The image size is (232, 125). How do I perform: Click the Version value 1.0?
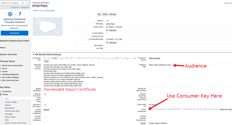point(107,21)
